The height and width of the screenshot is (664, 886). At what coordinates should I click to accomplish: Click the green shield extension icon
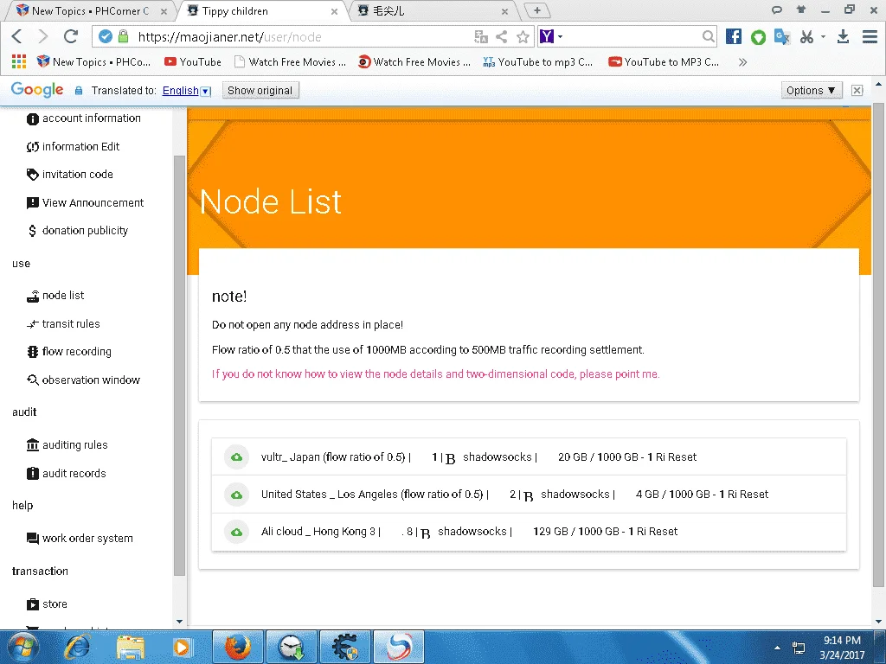(758, 37)
